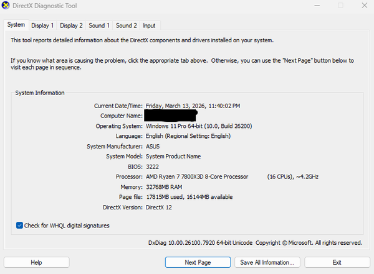Switch to the Display 1 tab
This screenshot has height=274, width=374.
pos(43,25)
